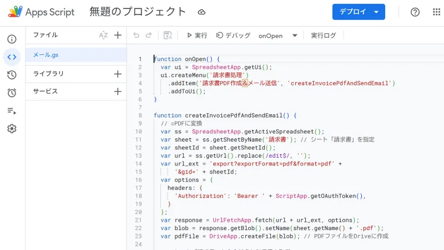Click 'var sheet = ss.getSheetByName' line
The height and width of the screenshot is (250, 444).
[x=268, y=139]
